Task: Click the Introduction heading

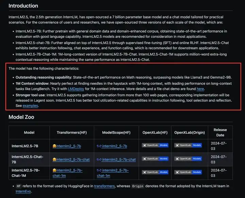Action: 23,6
